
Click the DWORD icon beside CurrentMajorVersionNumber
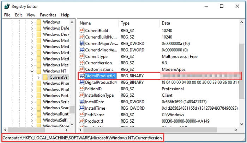(x=82, y=44)
